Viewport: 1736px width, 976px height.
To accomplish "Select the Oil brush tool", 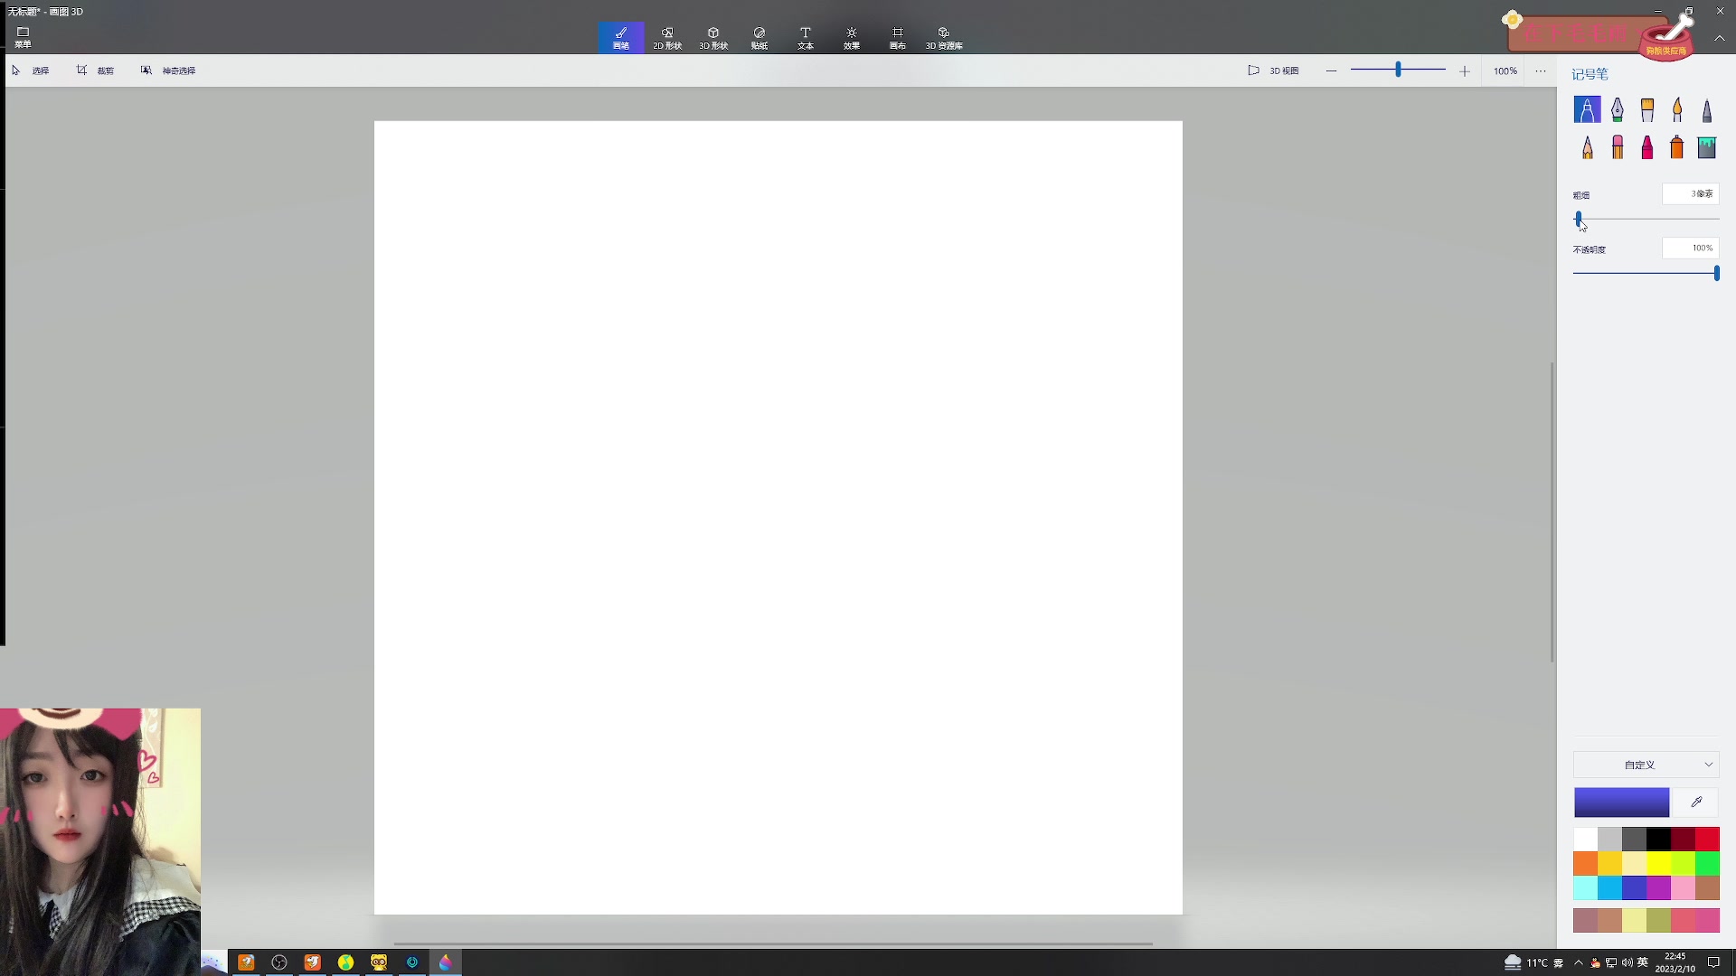I will 1647,109.
